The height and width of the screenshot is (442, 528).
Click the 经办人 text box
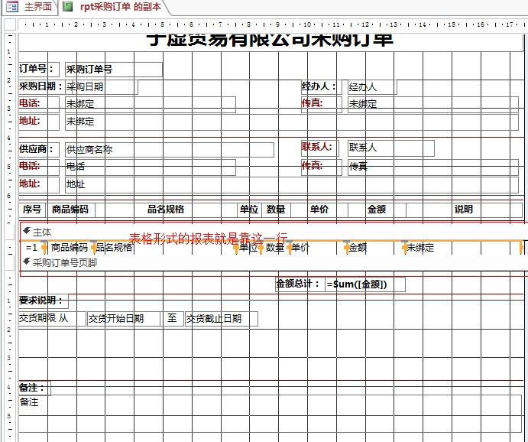tap(372, 87)
